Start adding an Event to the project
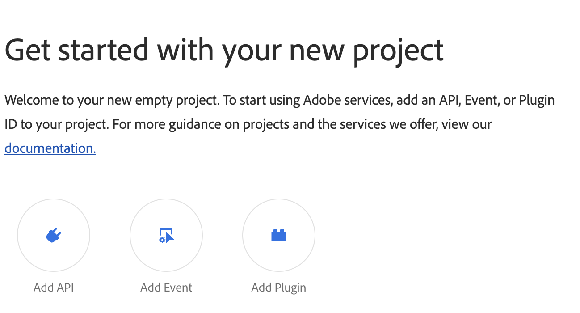 tap(166, 235)
